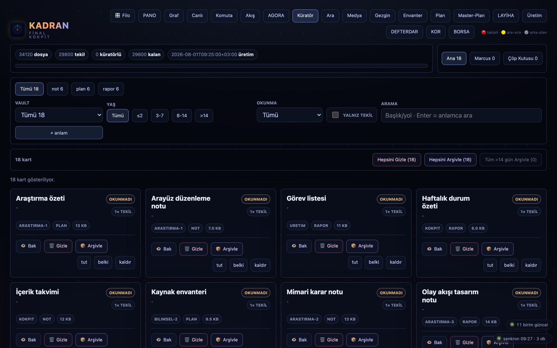The image size is (557, 348).
Task: Click kaldır on Görev listesi card
Action: [396, 262]
